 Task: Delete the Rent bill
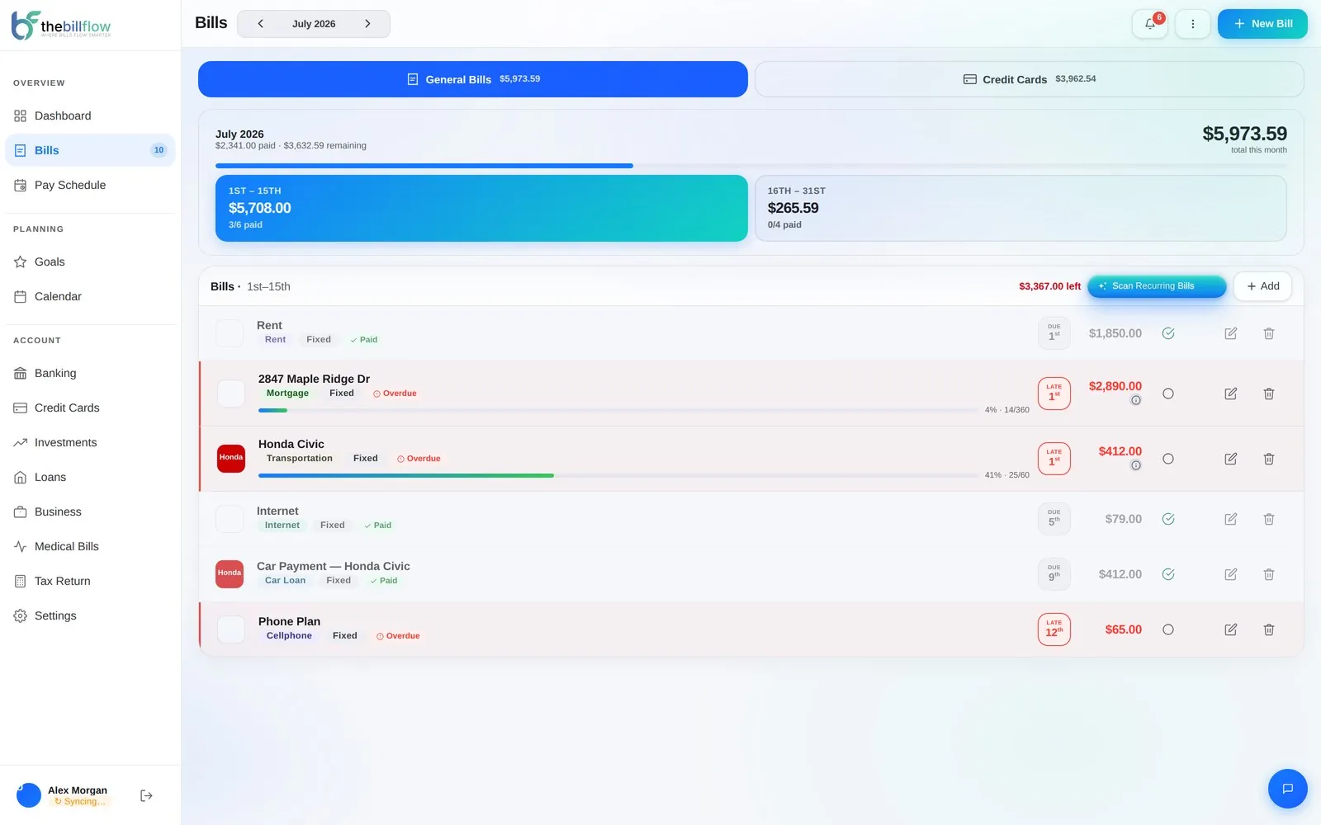tap(1269, 333)
